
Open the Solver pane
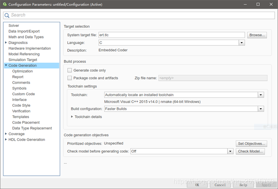tap(14, 26)
